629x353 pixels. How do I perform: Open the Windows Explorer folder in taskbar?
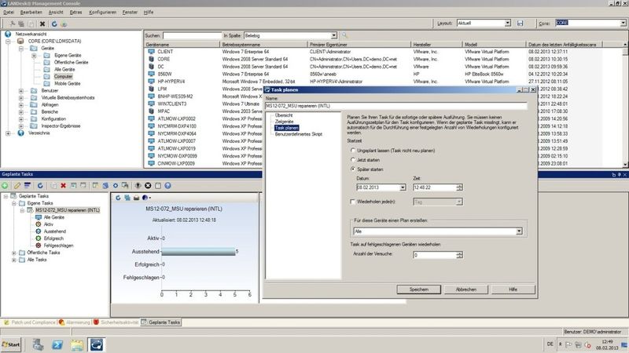pos(77,344)
